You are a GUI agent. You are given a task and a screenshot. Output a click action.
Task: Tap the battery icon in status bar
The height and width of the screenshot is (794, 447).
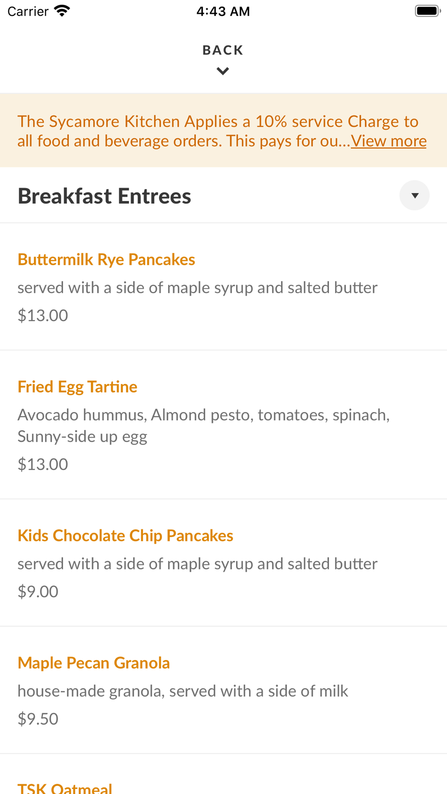tap(427, 11)
